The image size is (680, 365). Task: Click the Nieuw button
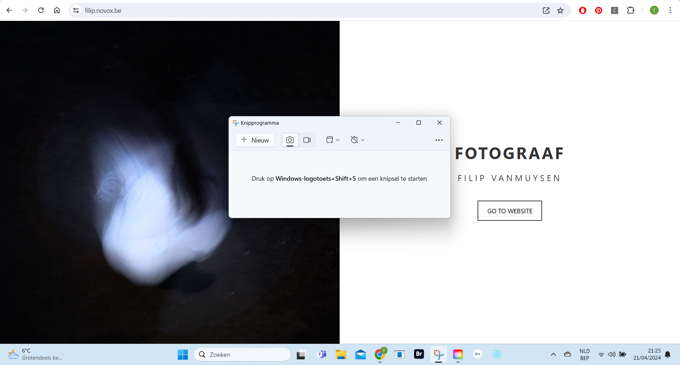(255, 140)
